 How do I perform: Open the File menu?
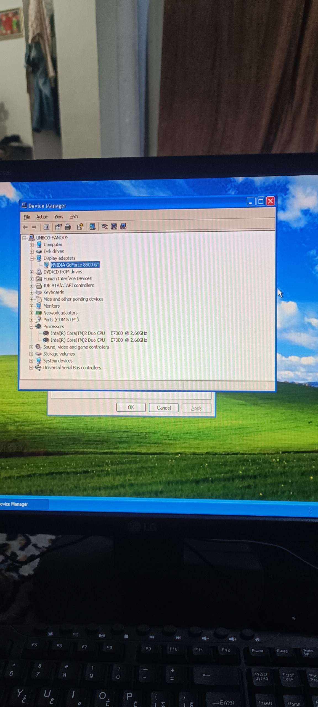point(27,217)
